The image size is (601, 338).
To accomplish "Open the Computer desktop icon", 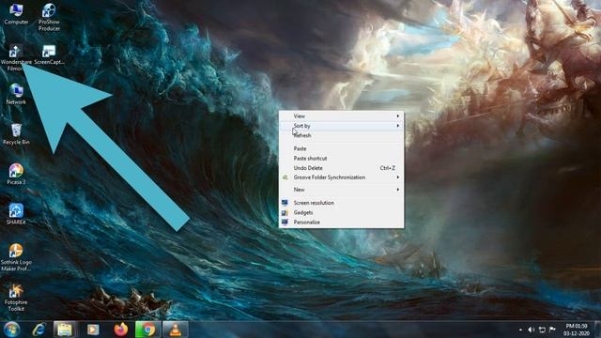I will click(x=16, y=15).
